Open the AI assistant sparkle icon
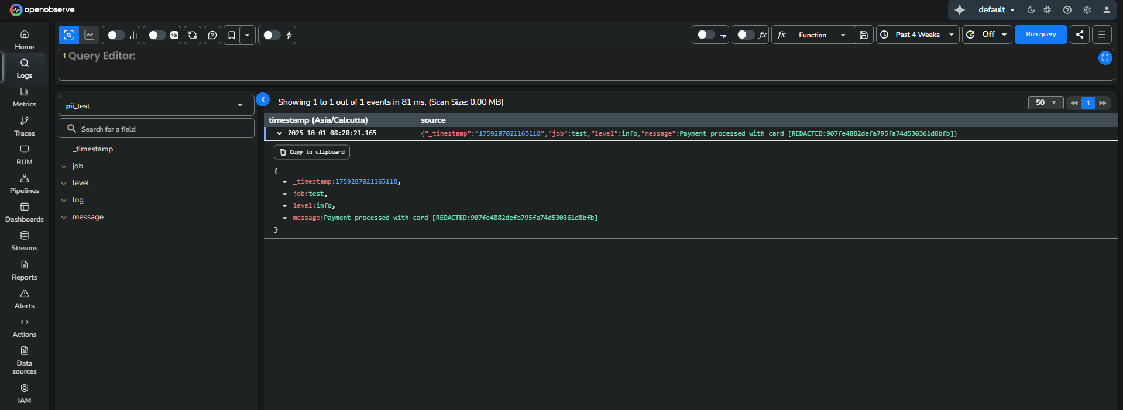1123x410 pixels. (x=960, y=10)
